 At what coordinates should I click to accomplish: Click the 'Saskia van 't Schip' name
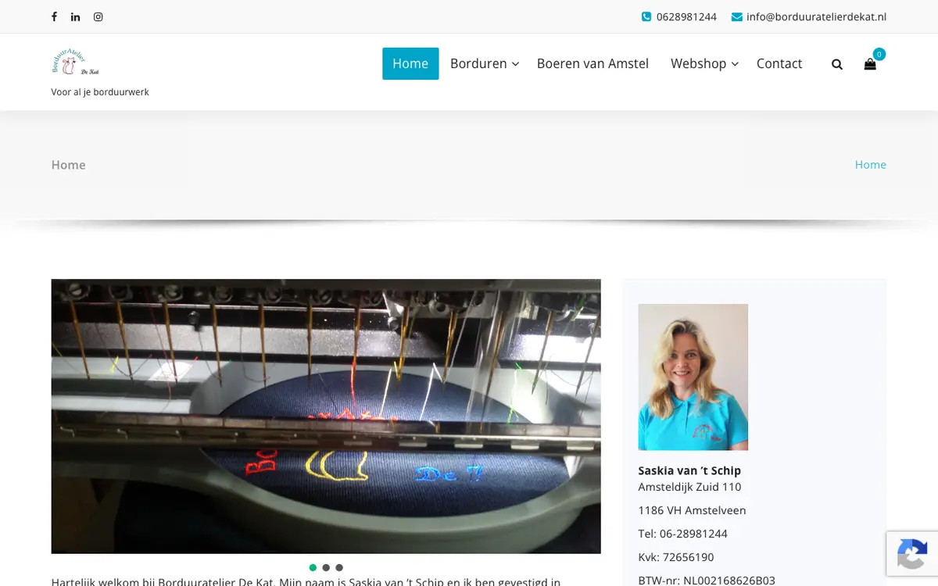[x=689, y=470]
